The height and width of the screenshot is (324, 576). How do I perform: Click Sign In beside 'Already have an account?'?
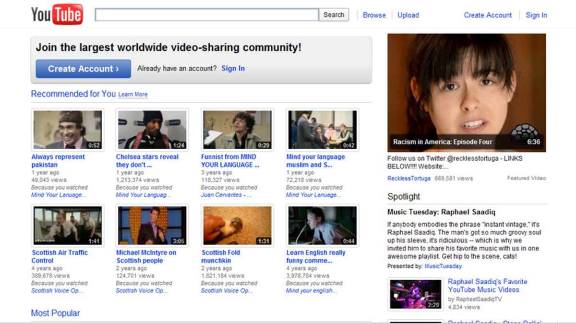pyautogui.click(x=233, y=69)
